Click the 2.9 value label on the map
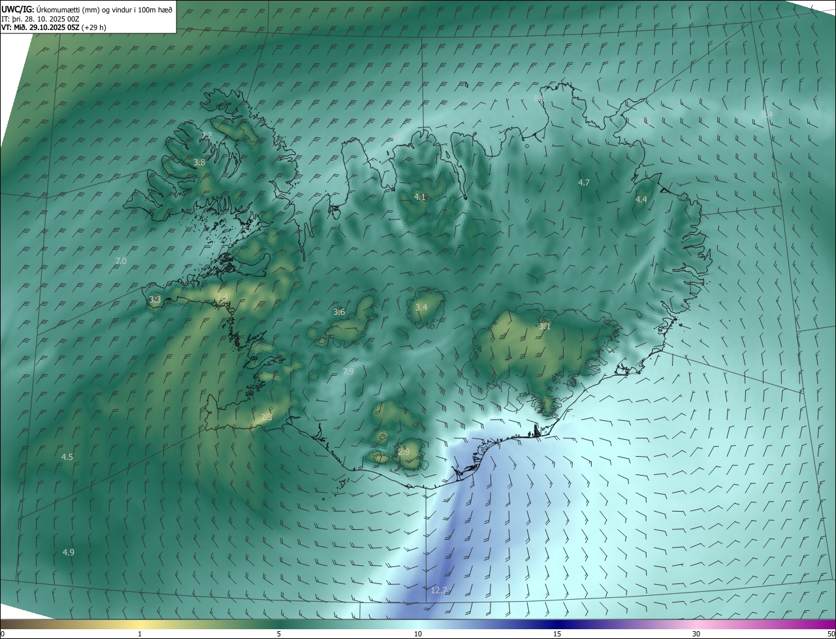The image size is (836, 639). coord(404,451)
